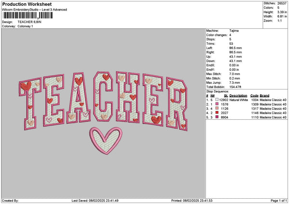Image resolution: width=289 pixels, height=204 pixels.
Task: Click 'Madeira Classic 40' in the 1110 row
Action: (x=273, y=117)
